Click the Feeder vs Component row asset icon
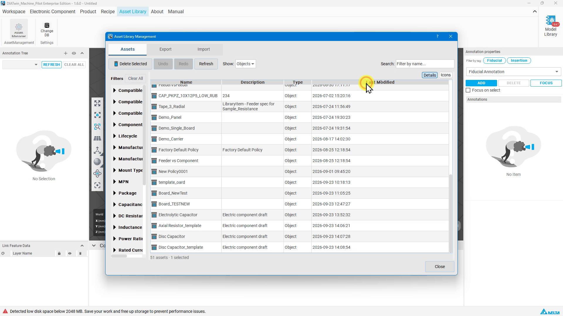The width and height of the screenshot is (563, 316). 154,161
